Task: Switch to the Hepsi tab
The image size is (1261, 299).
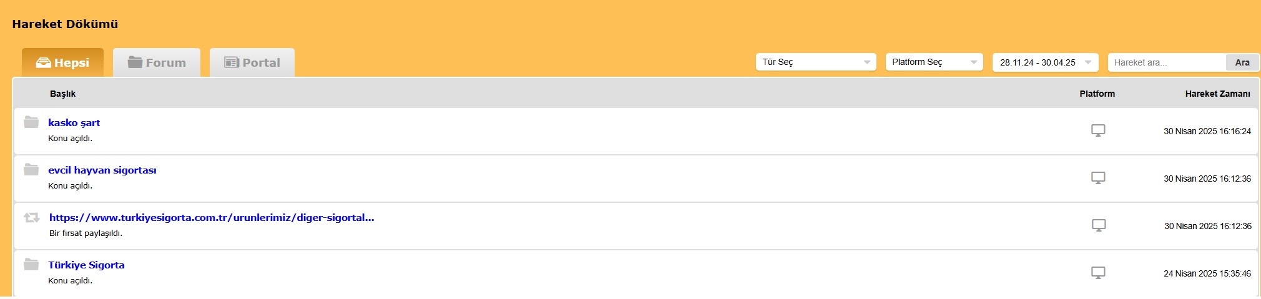Action: click(62, 62)
